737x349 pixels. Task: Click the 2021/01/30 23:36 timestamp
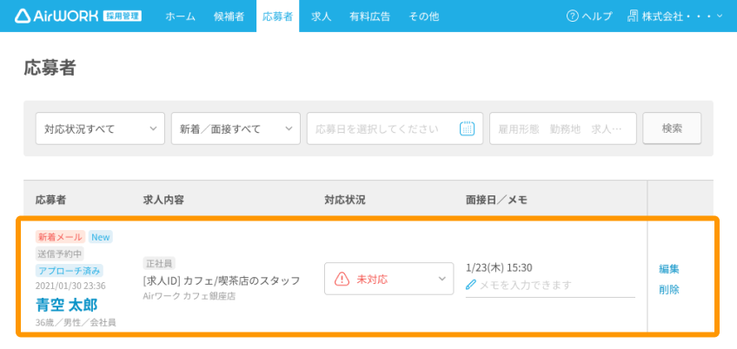pyautogui.click(x=70, y=286)
